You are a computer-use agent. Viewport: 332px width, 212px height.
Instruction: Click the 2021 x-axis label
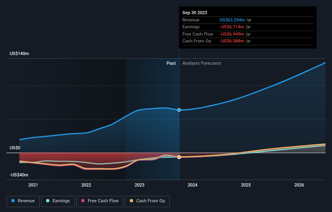tap(33, 185)
